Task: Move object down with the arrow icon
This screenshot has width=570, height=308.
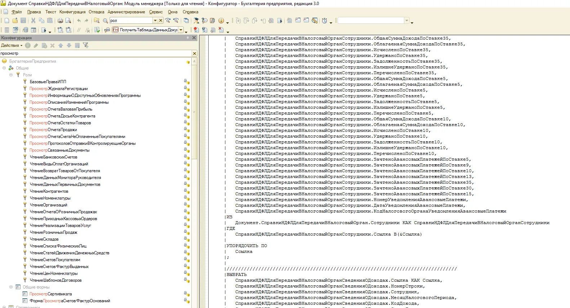Action: (69, 45)
